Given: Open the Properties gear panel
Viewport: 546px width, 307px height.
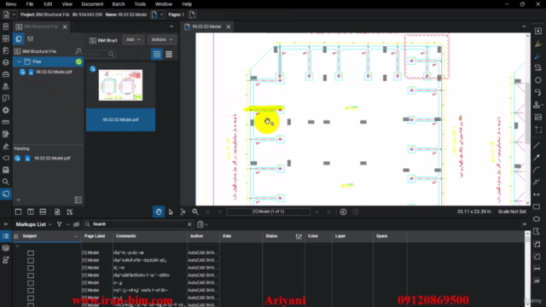Looking at the screenshot, I should coord(6,110).
